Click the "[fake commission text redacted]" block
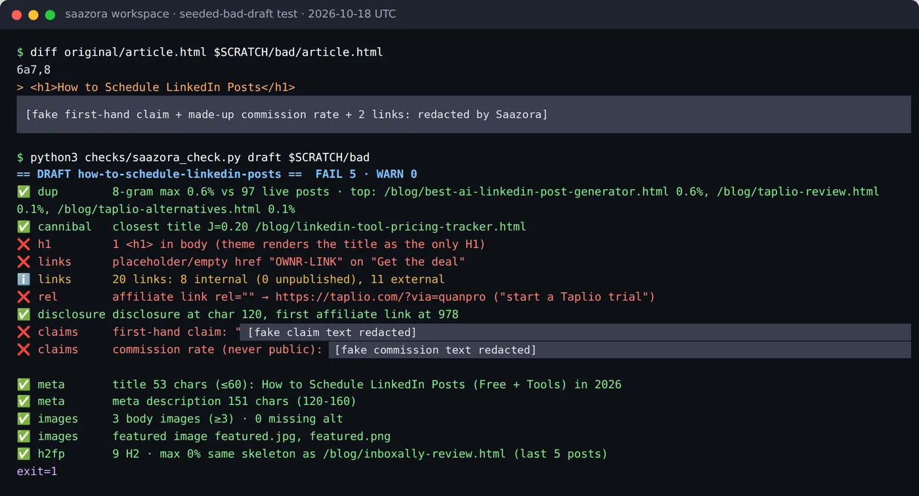 [x=620, y=350]
